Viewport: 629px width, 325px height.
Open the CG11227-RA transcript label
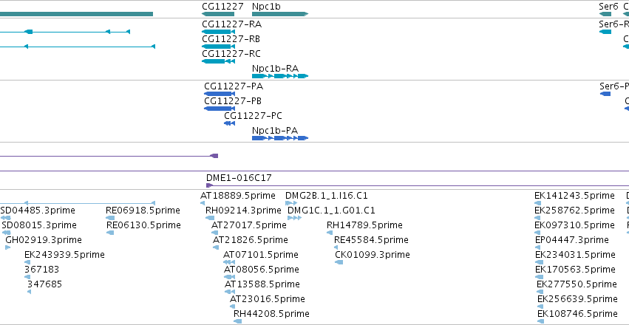click(x=231, y=24)
